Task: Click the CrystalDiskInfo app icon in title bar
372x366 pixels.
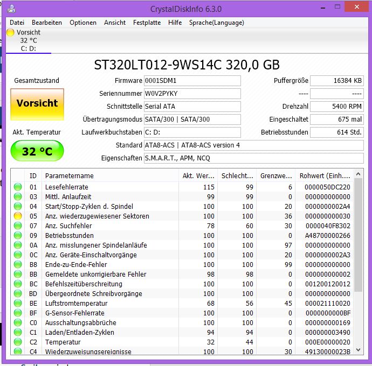Action: pos(11,9)
